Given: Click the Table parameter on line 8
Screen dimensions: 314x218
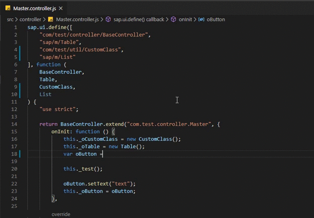Looking at the screenshot, I should (47, 79).
